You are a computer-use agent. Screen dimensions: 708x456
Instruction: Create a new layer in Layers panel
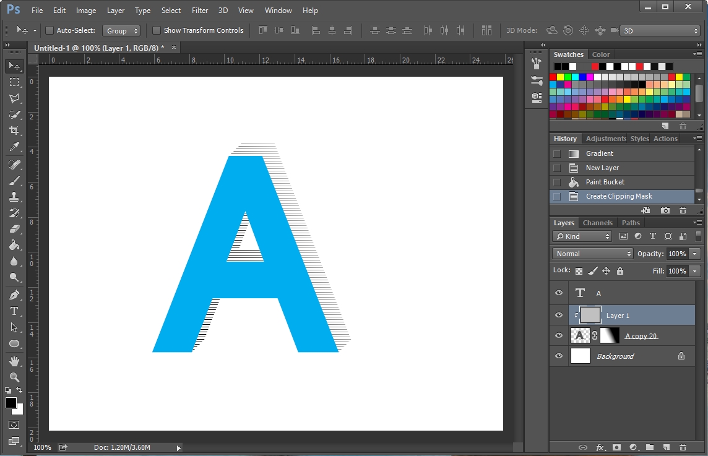tap(667, 447)
